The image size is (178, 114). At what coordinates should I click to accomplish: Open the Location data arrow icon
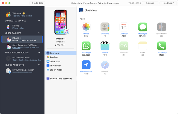[x=86, y=65]
